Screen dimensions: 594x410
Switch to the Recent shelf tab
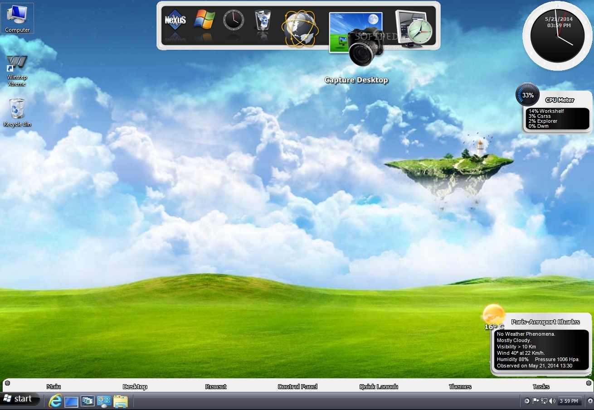[x=216, y=386]
